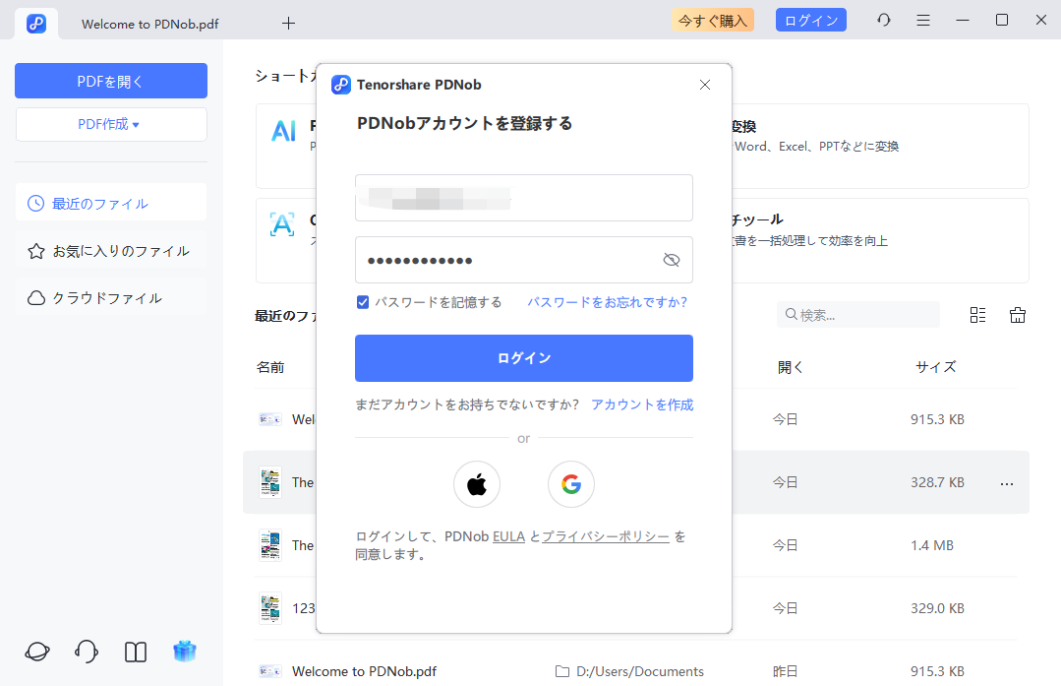1061x686 pixels.
Task: Open the アカウントを作成 link
Action: [x=641, y=404]
